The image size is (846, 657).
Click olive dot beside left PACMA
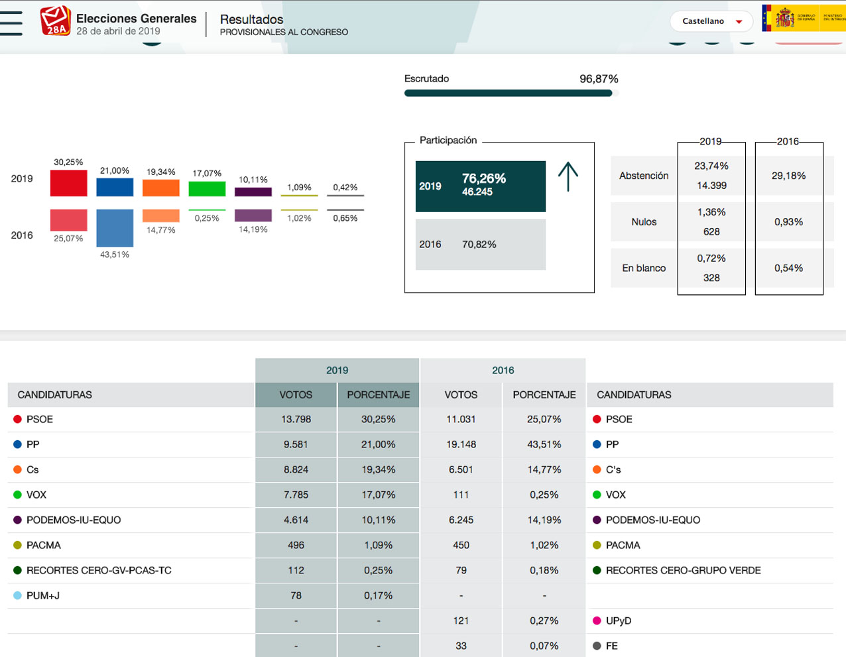(18, 545)
